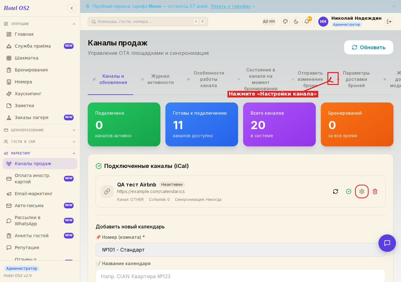This screenshot has width=401, height=282.
Task: Focus the command search field
Action: click(148, 22)
